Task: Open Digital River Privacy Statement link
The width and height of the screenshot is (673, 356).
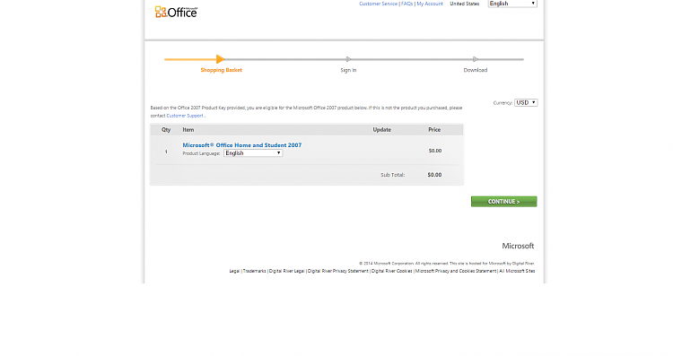Action: (x=337, y=271)
